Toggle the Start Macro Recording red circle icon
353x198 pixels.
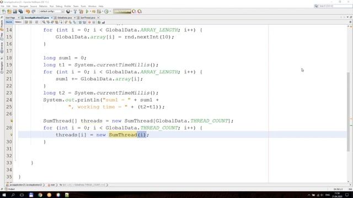pyautogui.click(x=89, y=22)
